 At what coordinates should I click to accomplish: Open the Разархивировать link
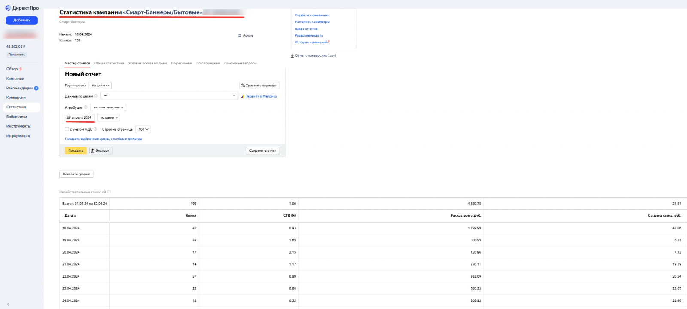pyautogui.click(x=309, y=35)
